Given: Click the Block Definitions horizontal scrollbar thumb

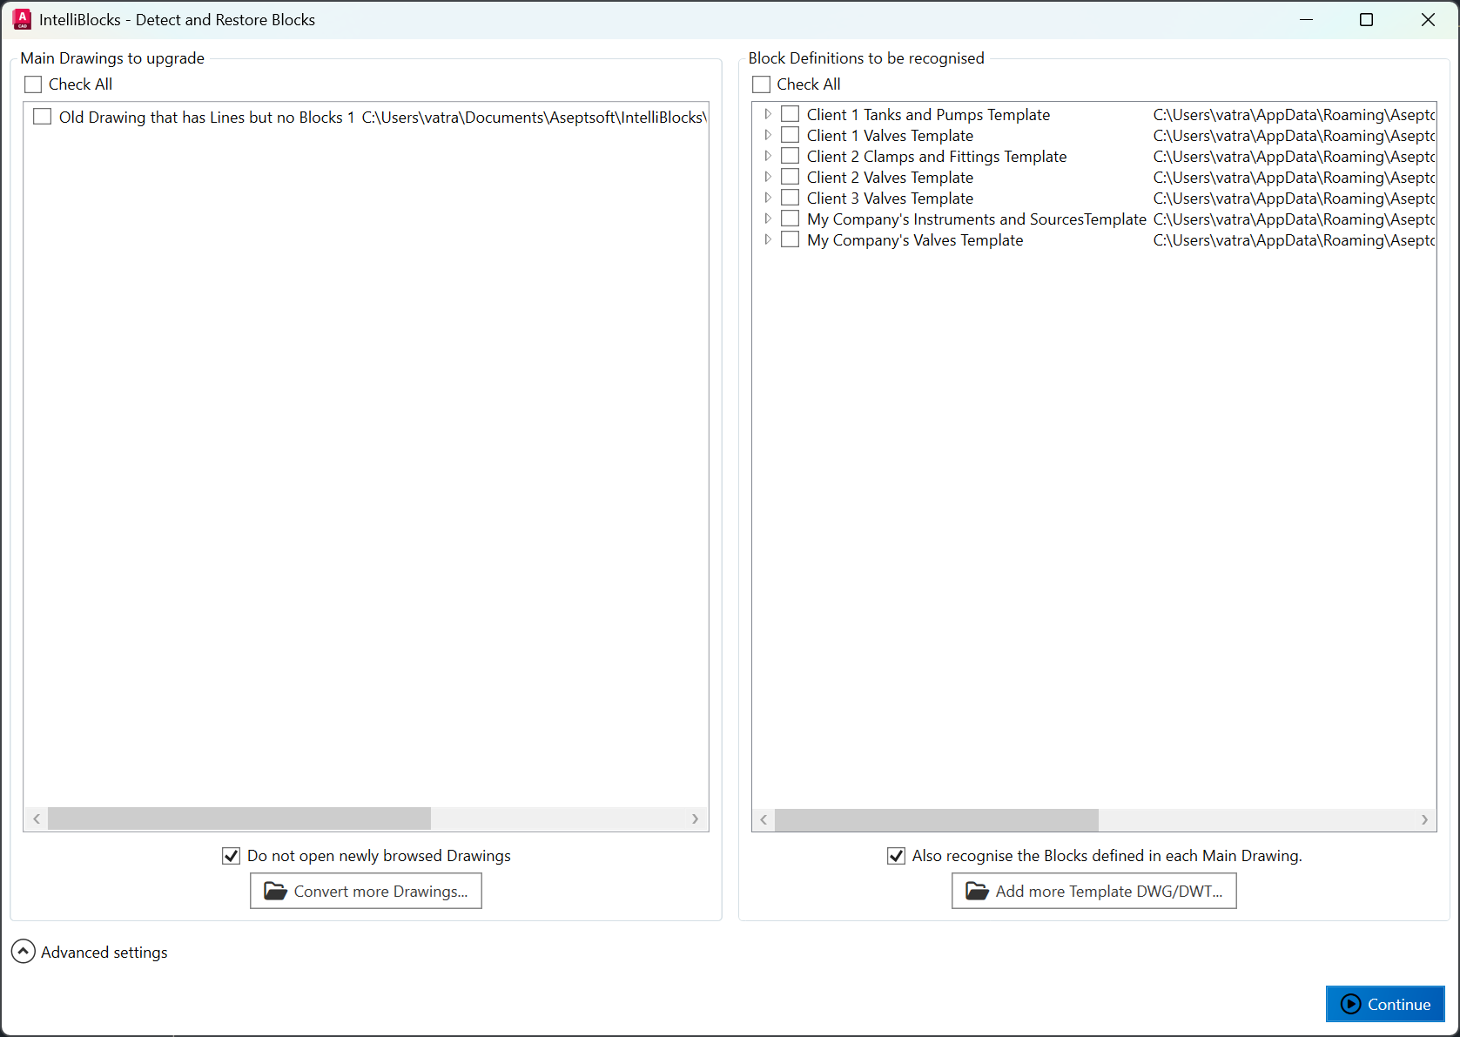Looking at the screenshot, I should click(x=936, y=819).
